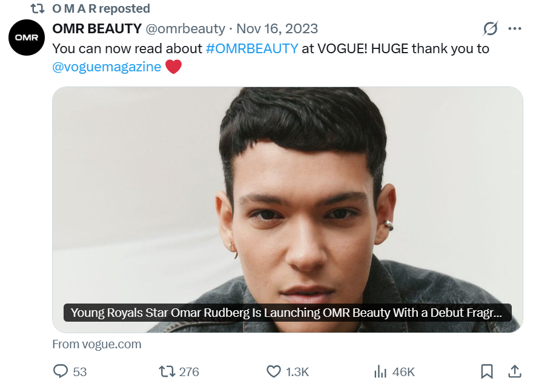Click 'From vogue.com' source text

point(97,344)
